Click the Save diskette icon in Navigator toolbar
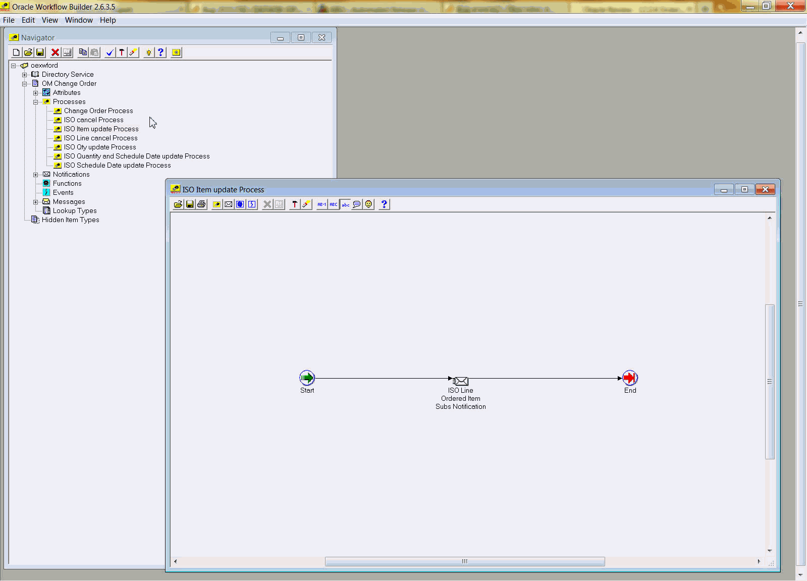807x581 pixels. (x=40, y=52)
